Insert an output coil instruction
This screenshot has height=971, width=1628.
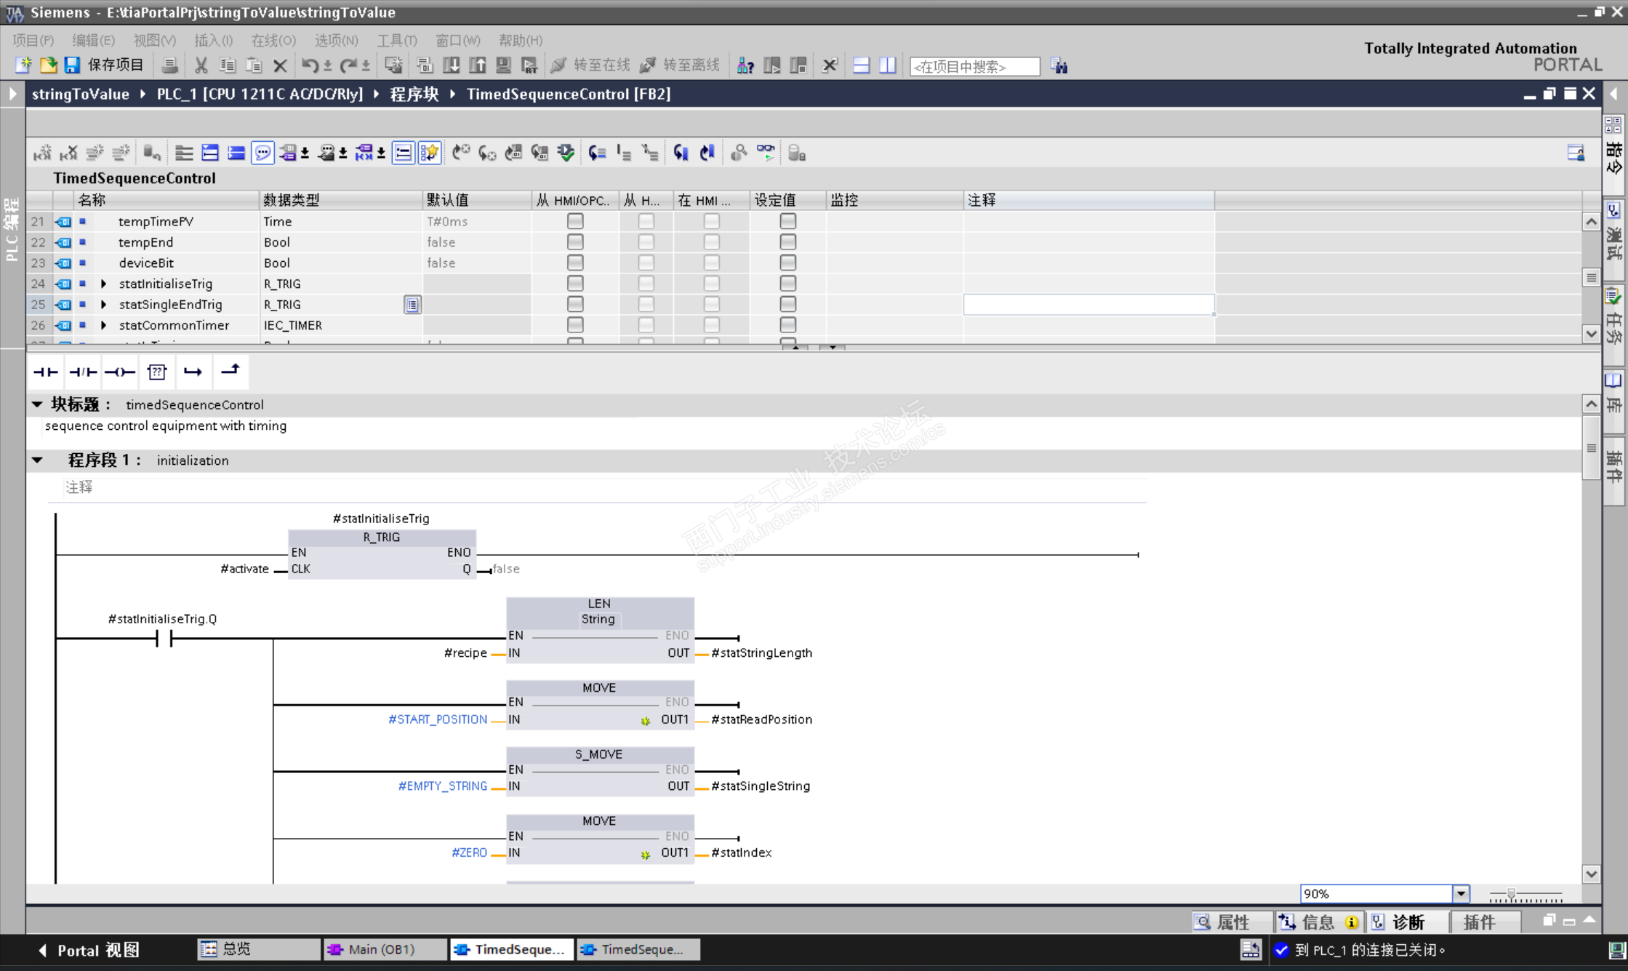pos(120,372)
